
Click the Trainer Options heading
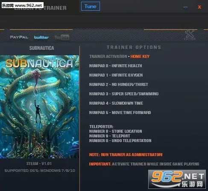(134, 47)
